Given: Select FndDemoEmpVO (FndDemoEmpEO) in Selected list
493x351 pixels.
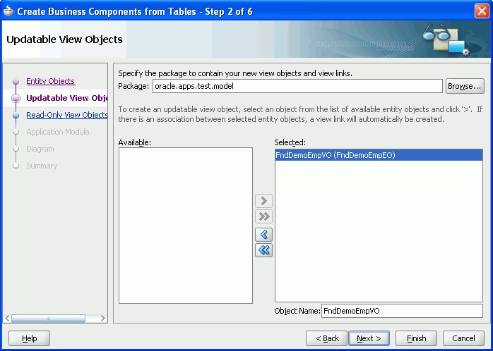Looking at the screenshot, I should [379, 155].
